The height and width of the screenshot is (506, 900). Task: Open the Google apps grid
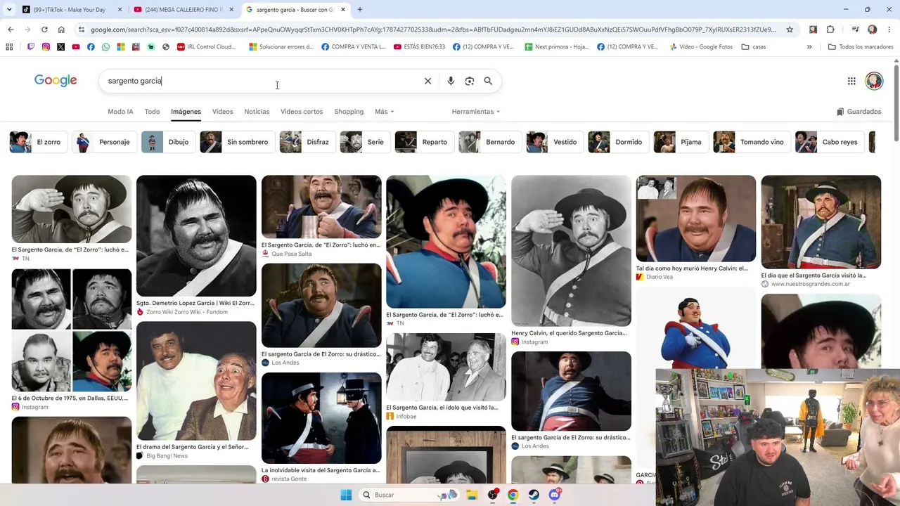[x=851, y=81]
